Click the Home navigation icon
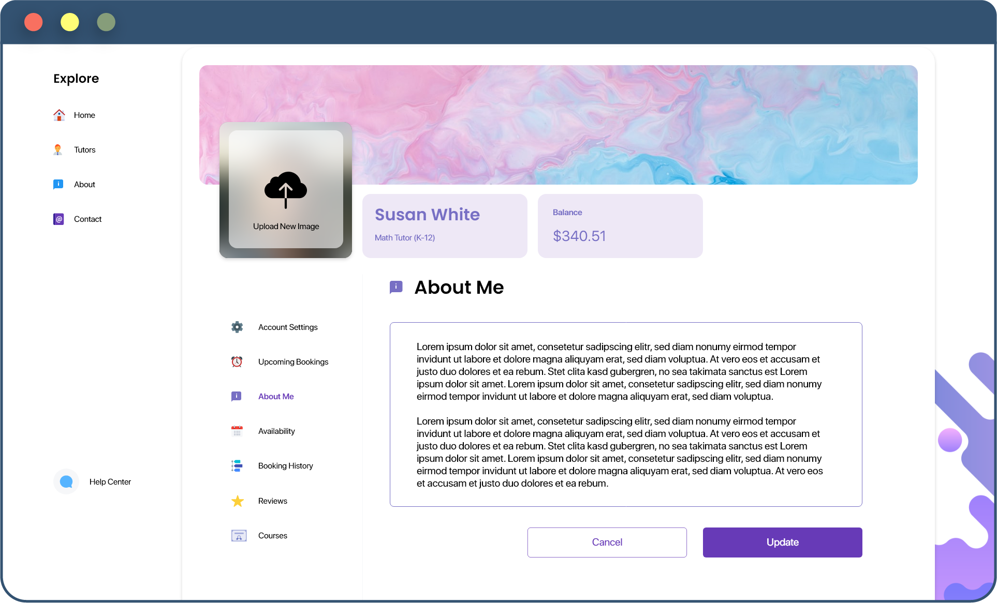The image size is (997, 603). pyautogui.click(x=58, y=114)
